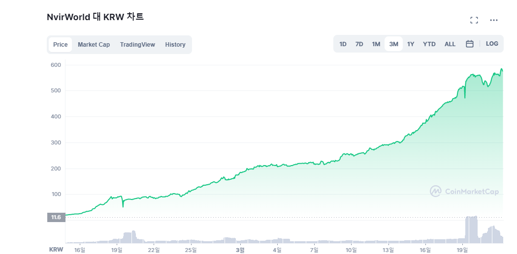Click the price line peak near 600
Screen dimensions: 517x254
click(502, 69)
